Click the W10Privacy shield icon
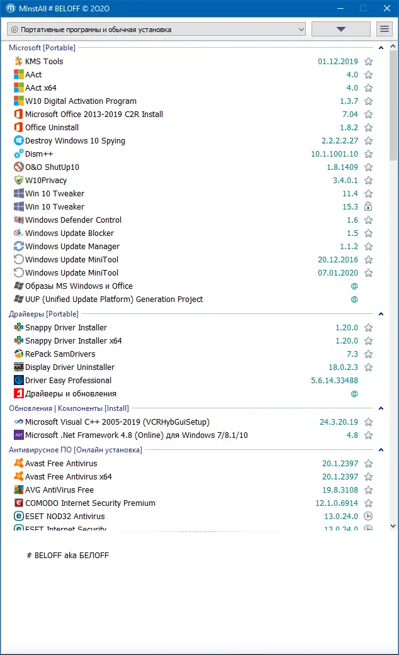The height and width of the screenshot is (655, 399). click(19, 181)
